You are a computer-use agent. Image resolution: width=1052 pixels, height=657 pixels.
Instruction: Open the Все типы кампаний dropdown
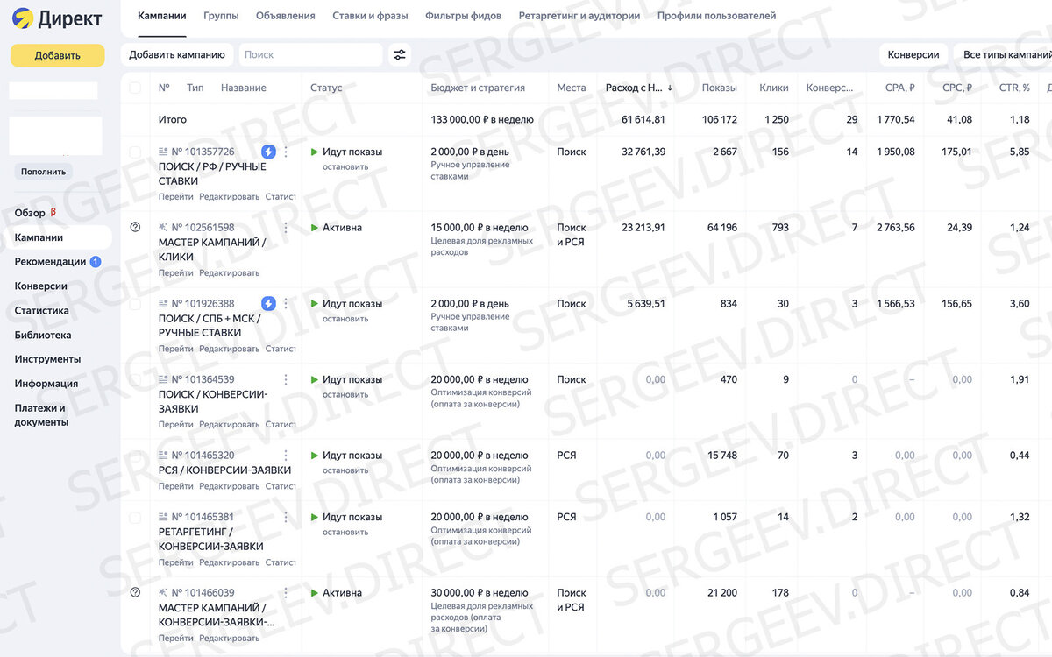click(1003, 54)
